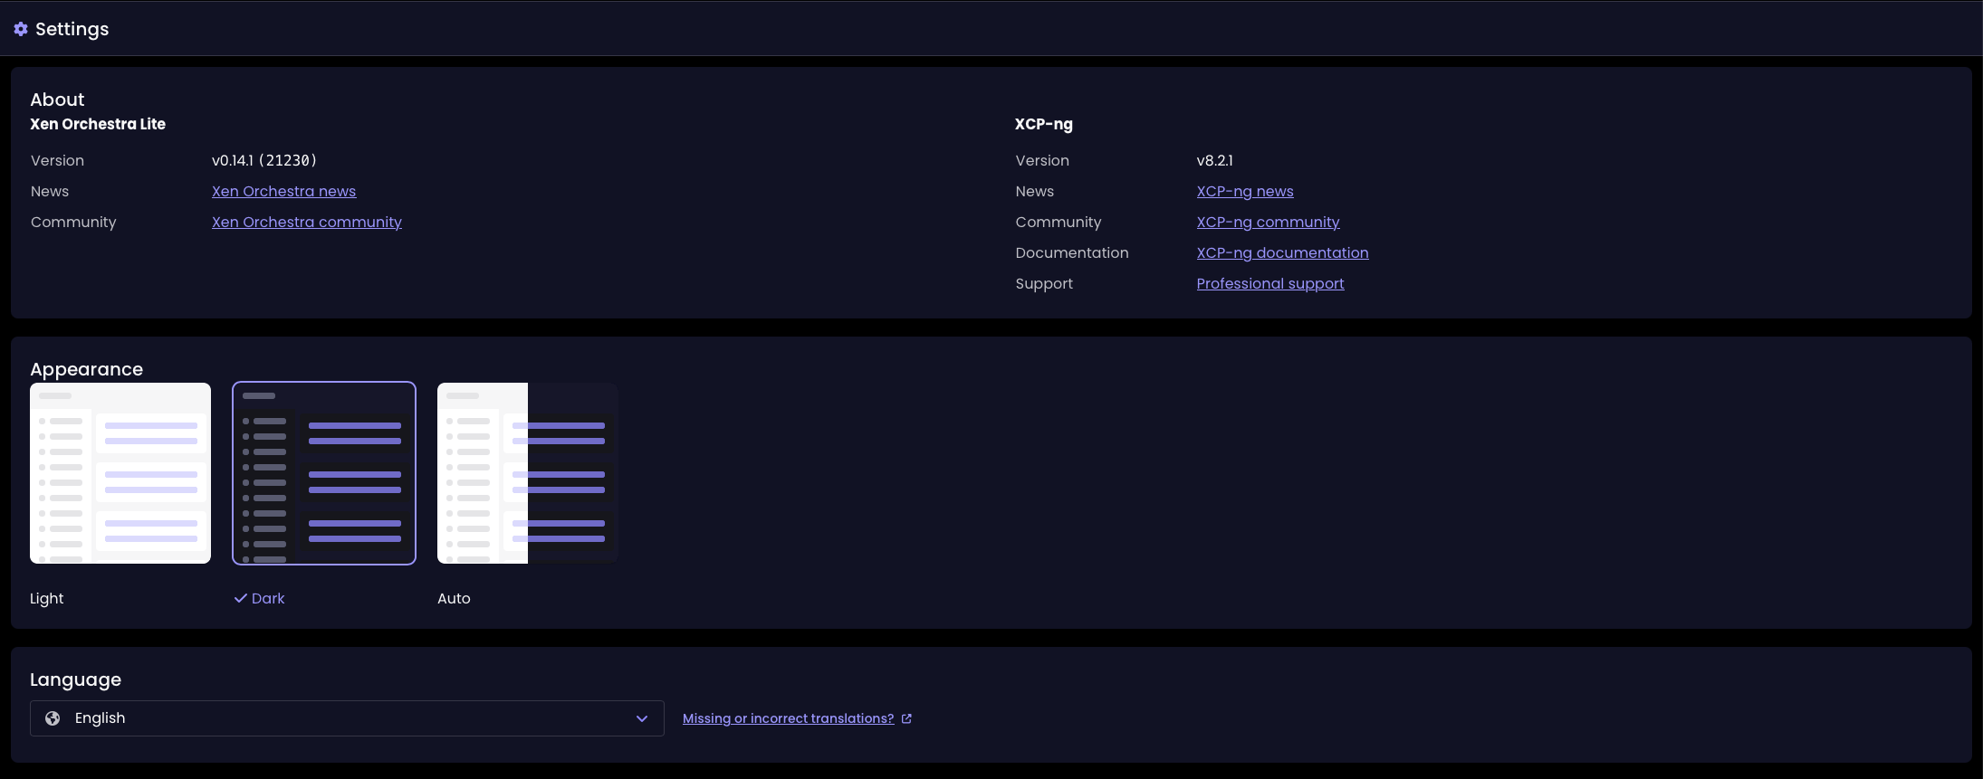Click Missing or incorrect translations link
Screen dimensions: 1983x779
[788, 718]
